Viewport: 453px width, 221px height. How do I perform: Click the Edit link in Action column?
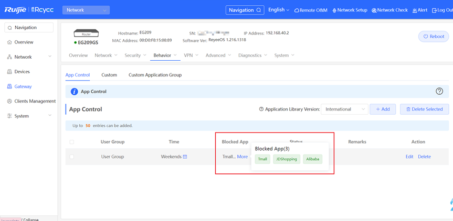[409, 157]
